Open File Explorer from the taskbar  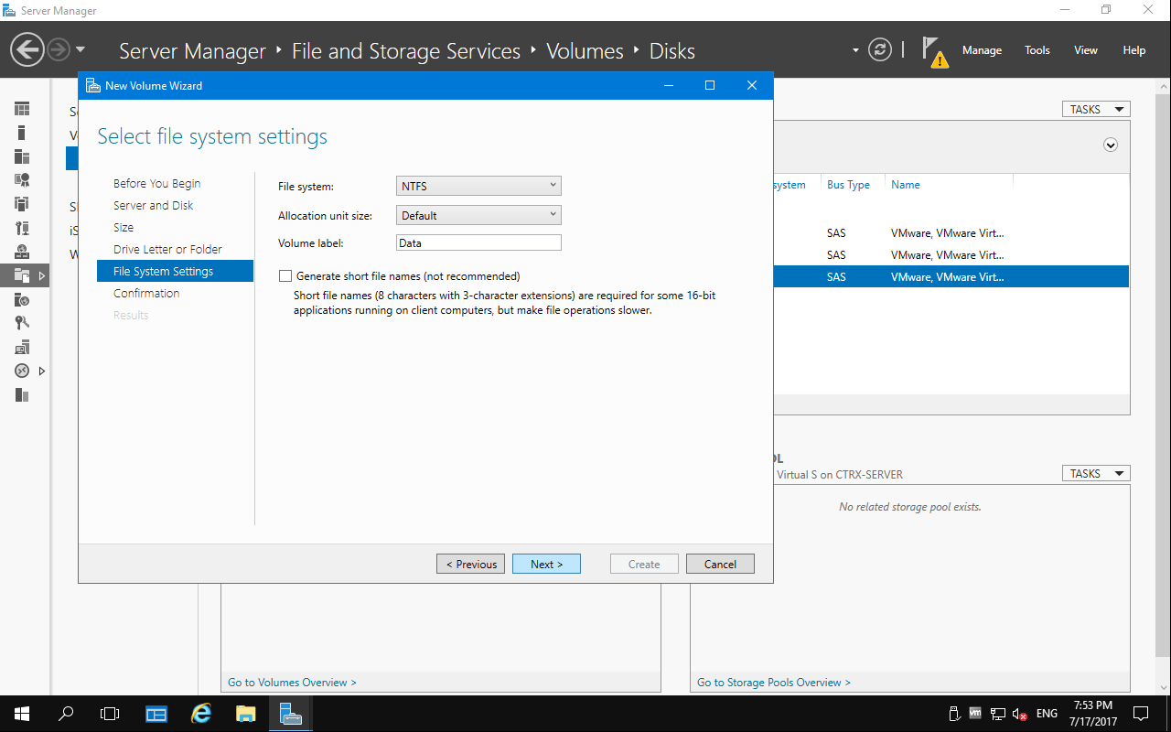[245, 713]
